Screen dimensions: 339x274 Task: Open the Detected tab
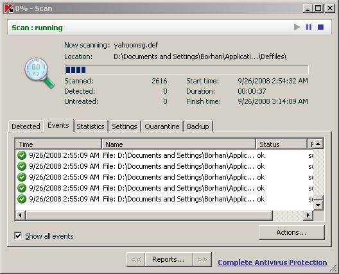(26, 126)
